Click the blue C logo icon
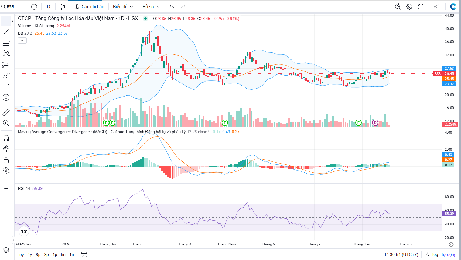Image resolution: width=461 pixels, height=260 pixels. point(453,7)
